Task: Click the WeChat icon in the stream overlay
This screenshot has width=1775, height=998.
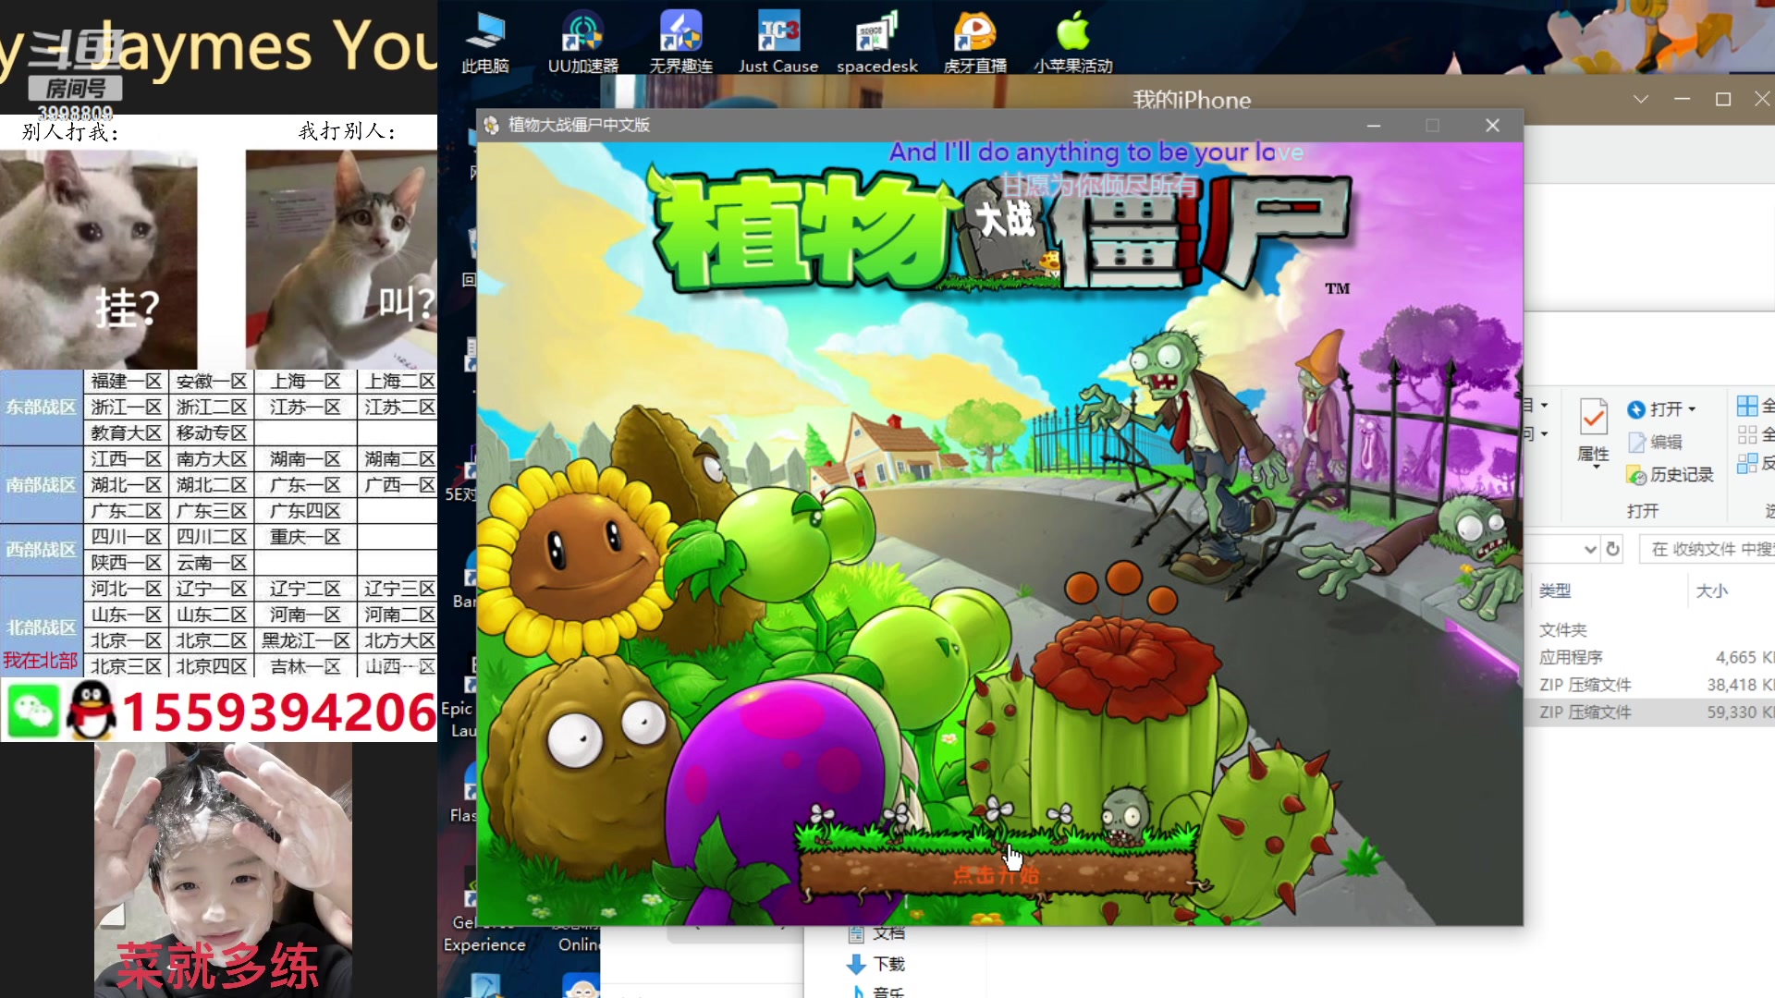Action: click(33, 712)
